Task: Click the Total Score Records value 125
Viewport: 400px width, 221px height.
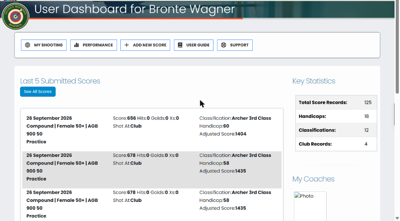Action: [368, 102]
